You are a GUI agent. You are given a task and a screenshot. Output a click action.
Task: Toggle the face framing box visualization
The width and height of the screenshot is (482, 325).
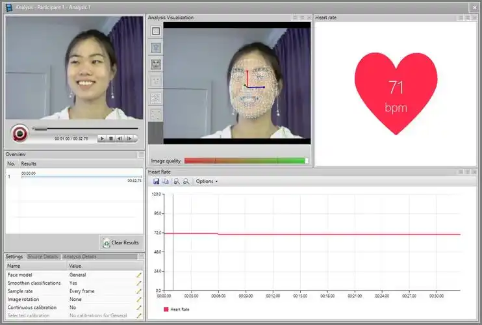tap(156, 31)
